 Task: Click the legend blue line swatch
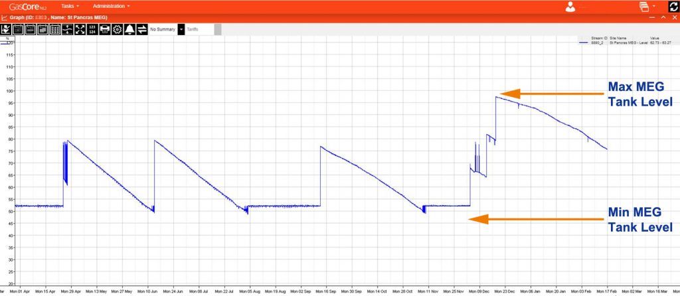pos(584,43)
